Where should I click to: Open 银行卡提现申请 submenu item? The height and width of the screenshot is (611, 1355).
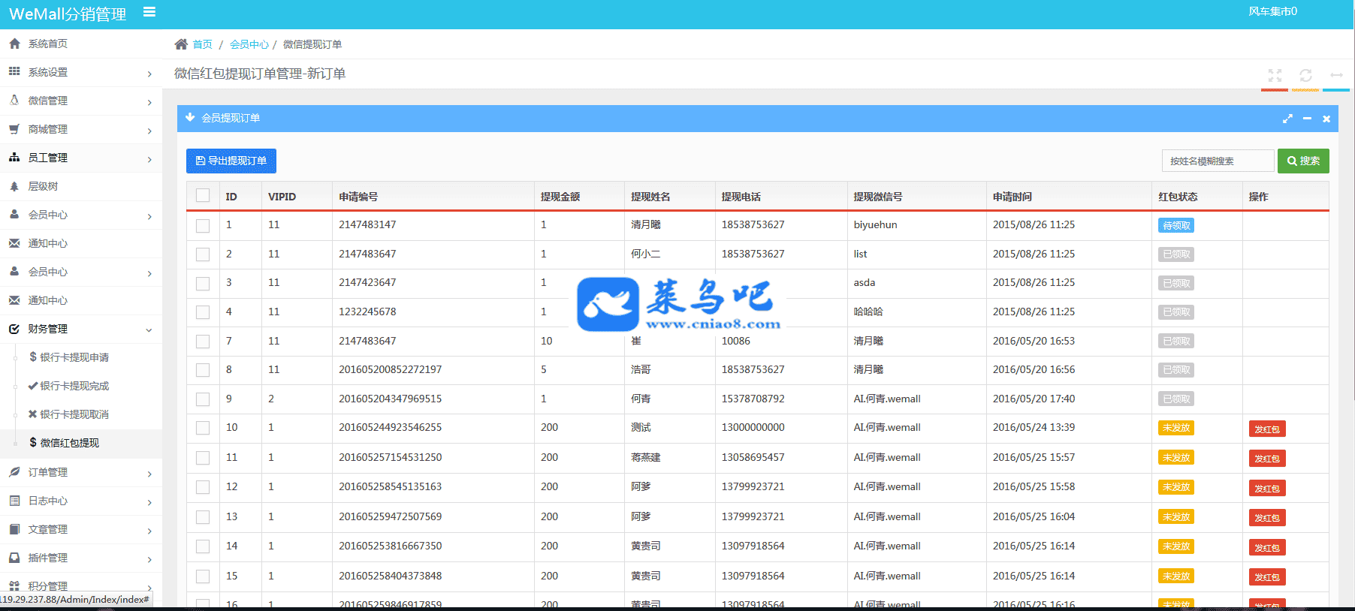74,357
